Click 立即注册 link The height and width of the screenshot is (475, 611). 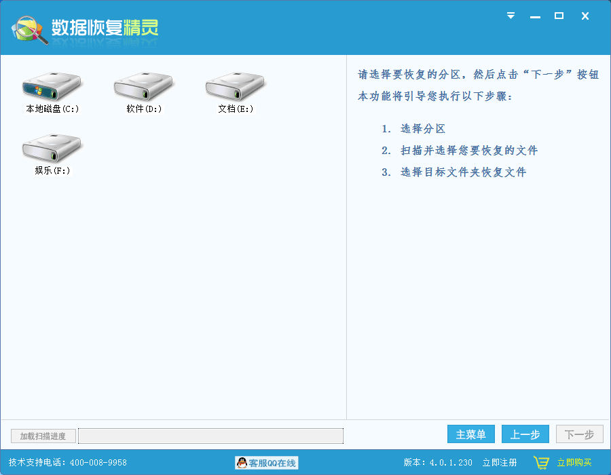click(x=500, y=463)
